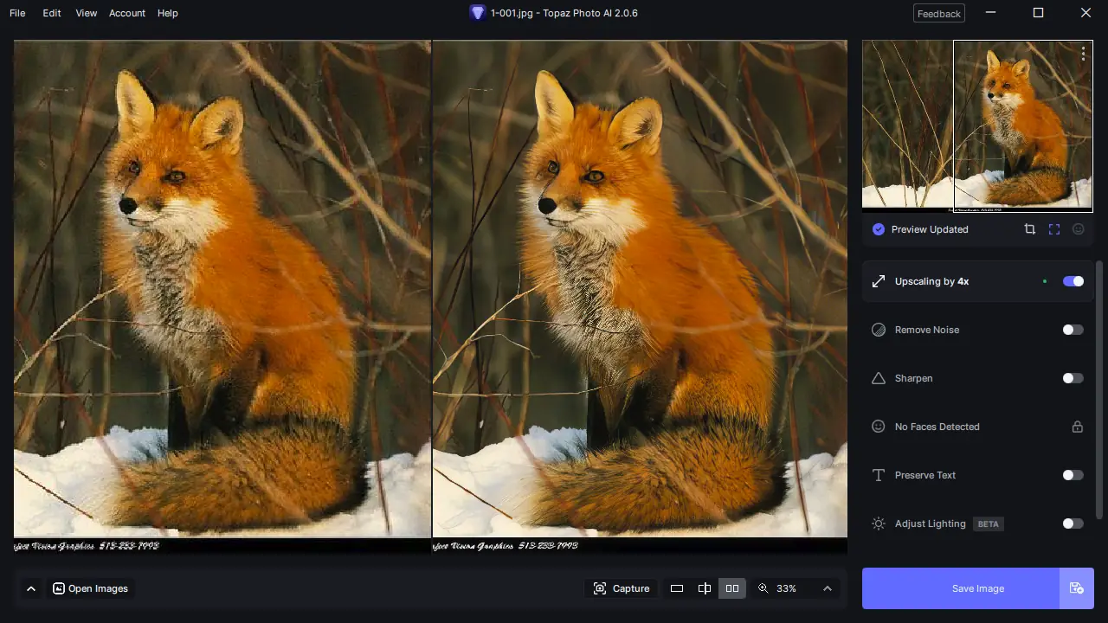Screen dimensions: 1108x623
Task: Open the File menu
Action: coord(16,13)
